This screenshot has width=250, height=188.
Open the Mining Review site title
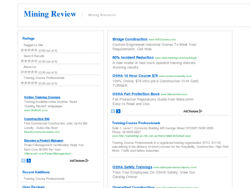[50, 14]
